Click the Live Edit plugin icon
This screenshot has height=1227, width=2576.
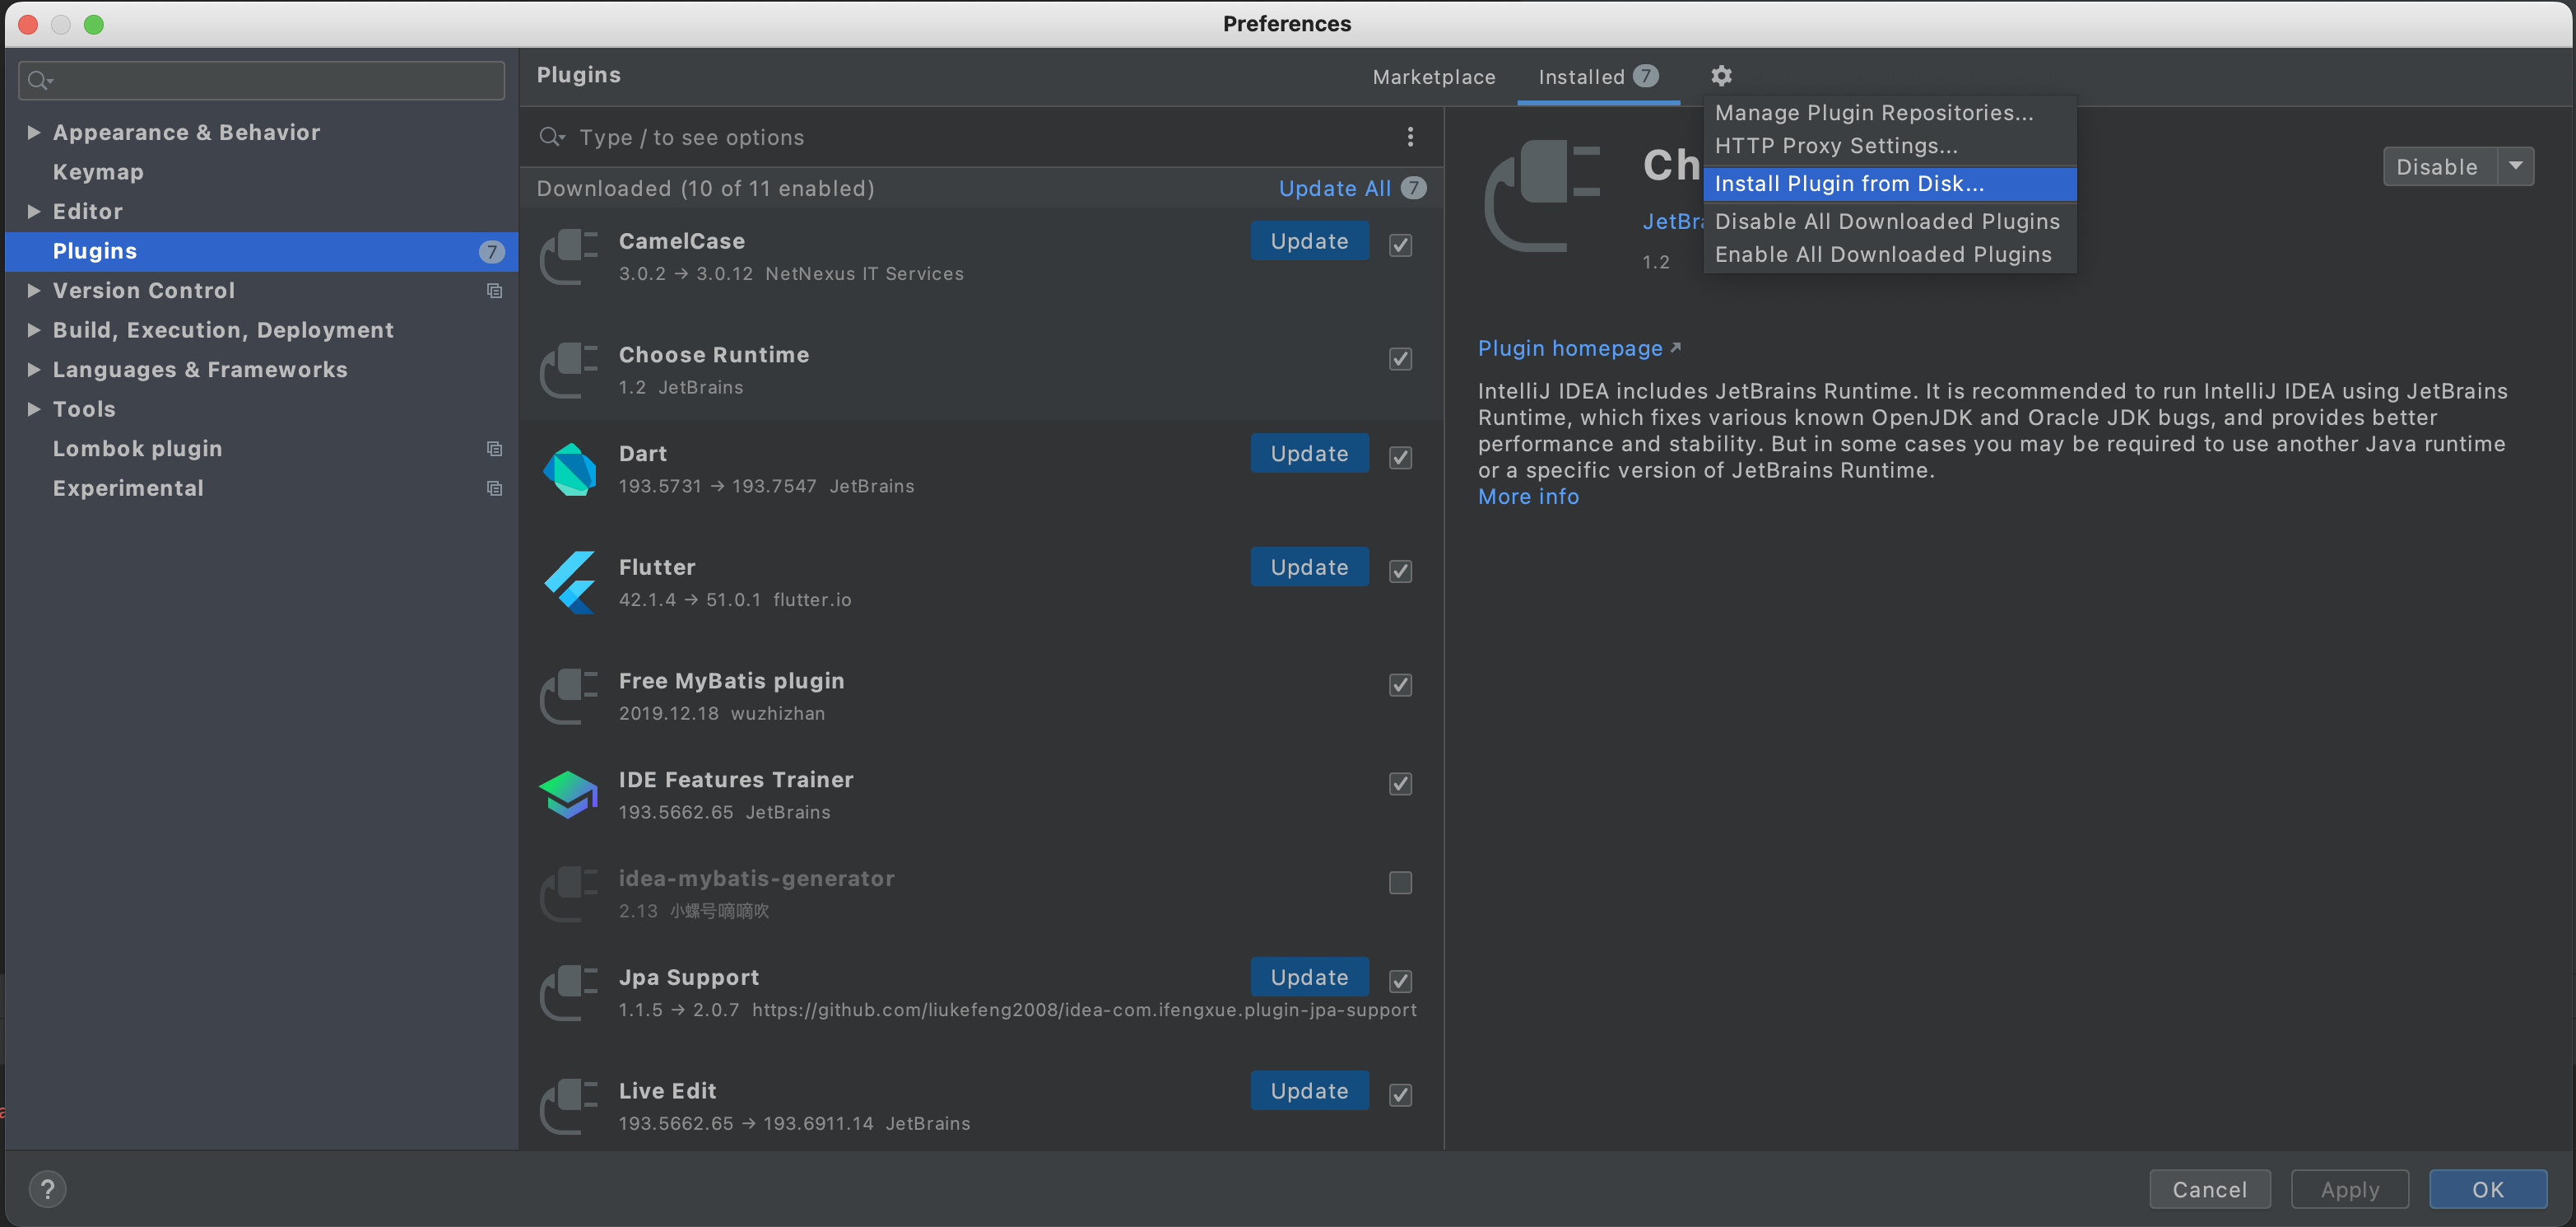click(569, 1106)
